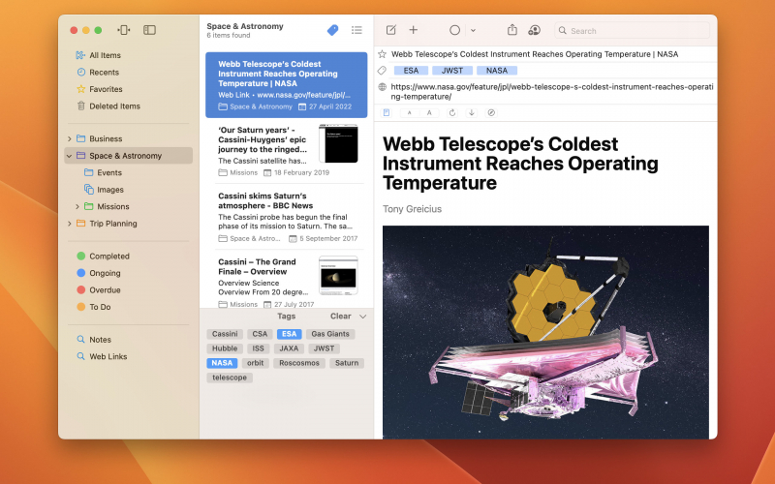Open link in browser compass icon
Screen dimensions: 775x484
(491, 112)
